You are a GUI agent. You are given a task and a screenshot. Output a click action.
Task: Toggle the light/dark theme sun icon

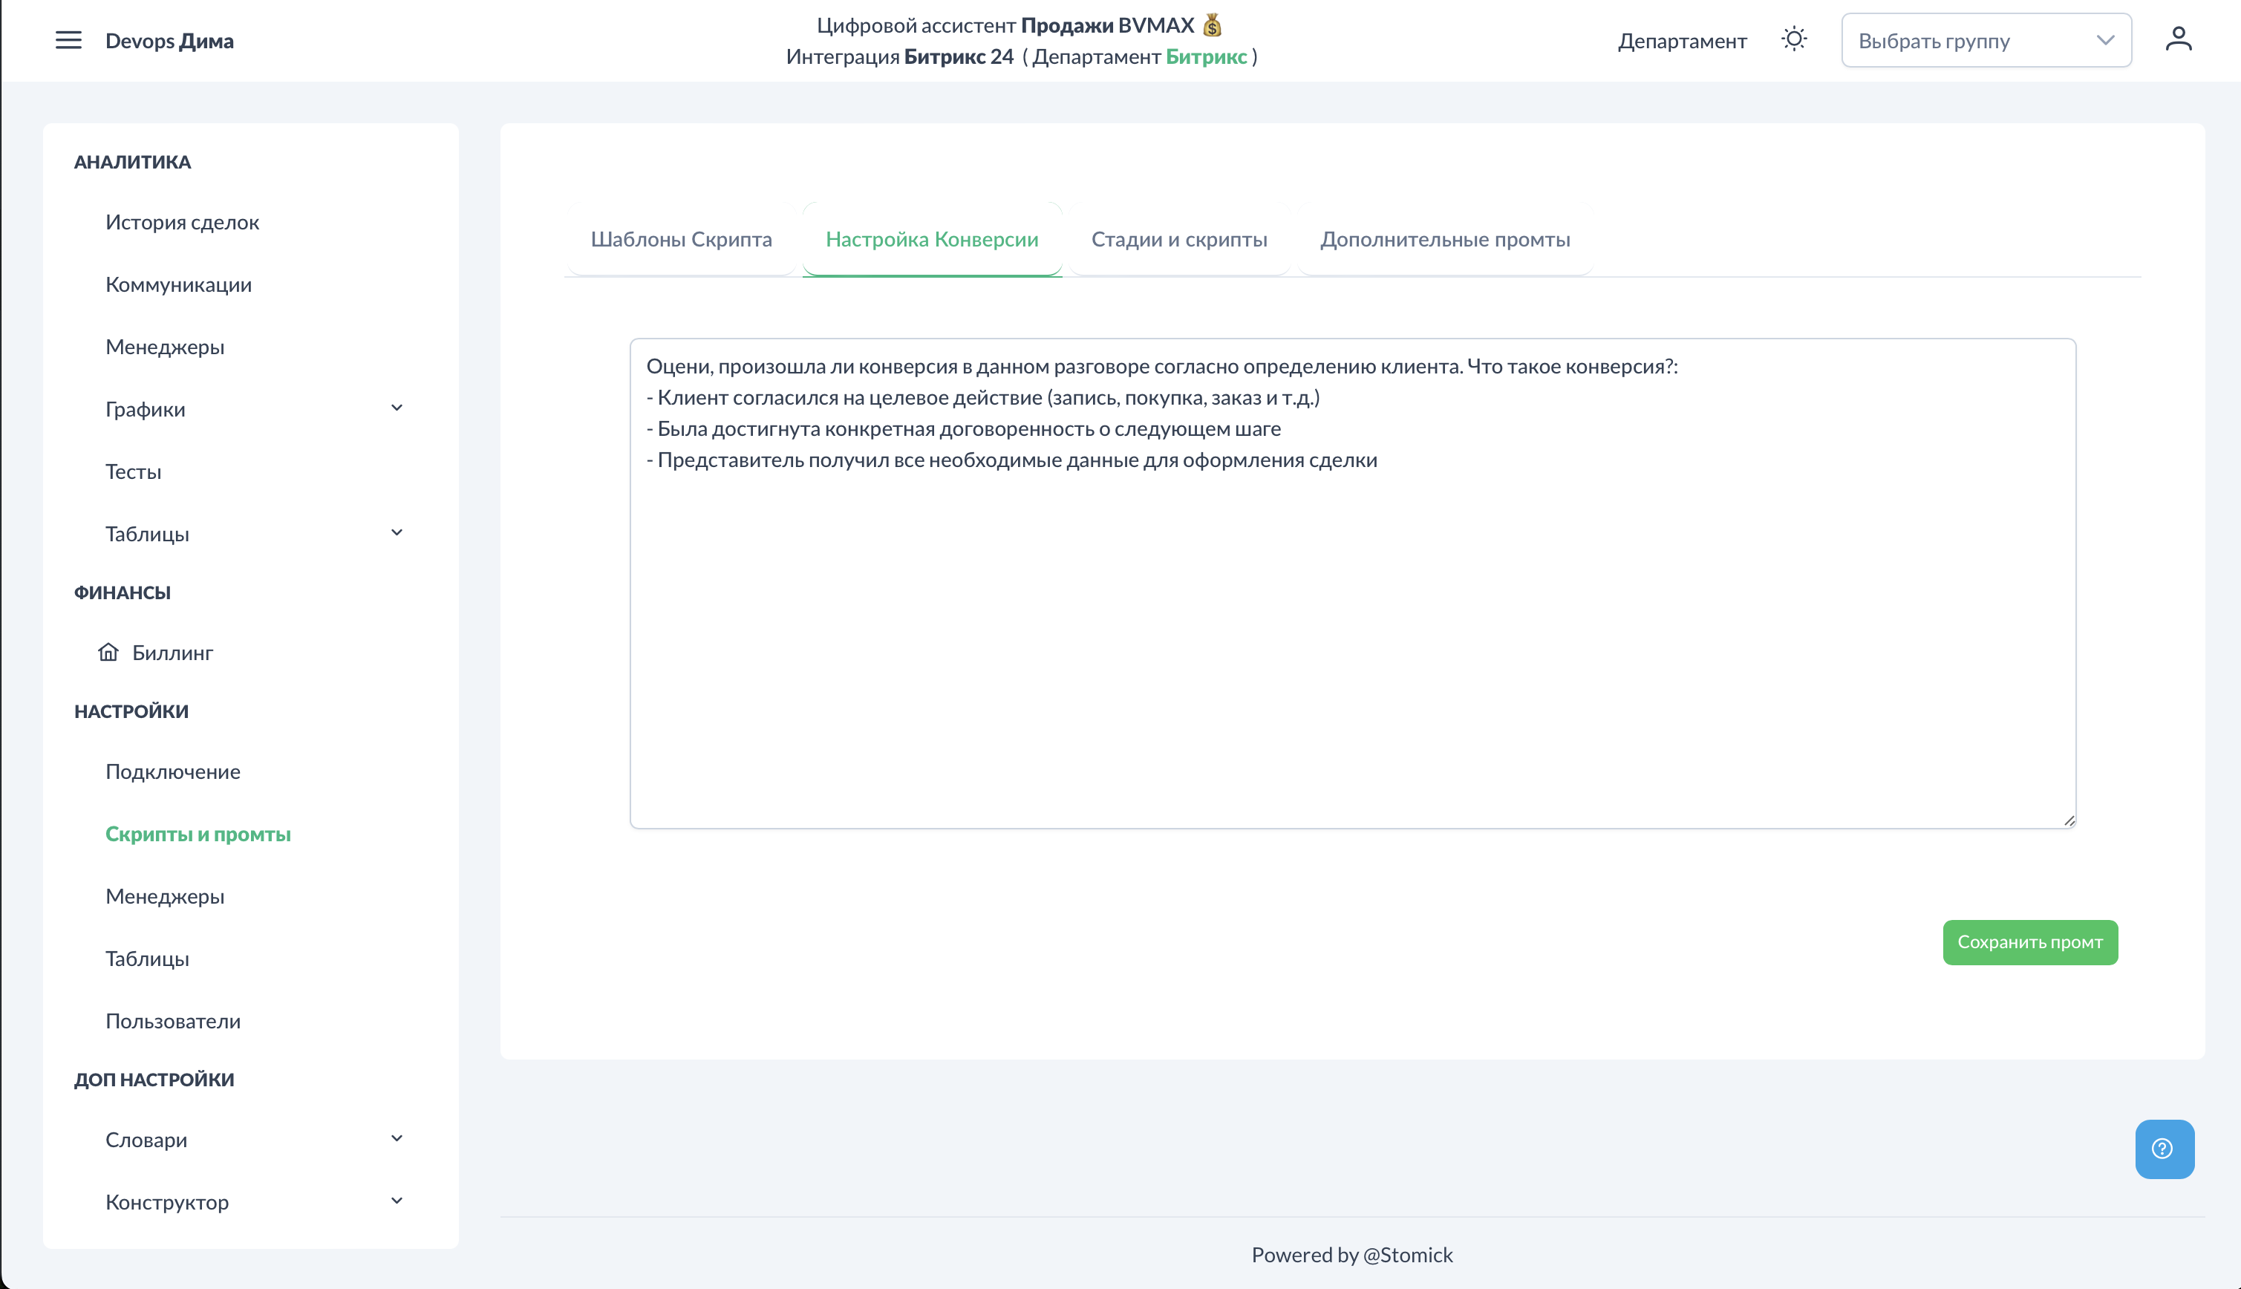click(1793, 40)
